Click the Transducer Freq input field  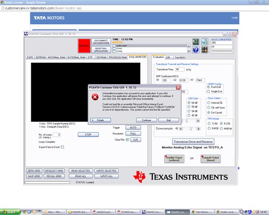tap(180, 69)
